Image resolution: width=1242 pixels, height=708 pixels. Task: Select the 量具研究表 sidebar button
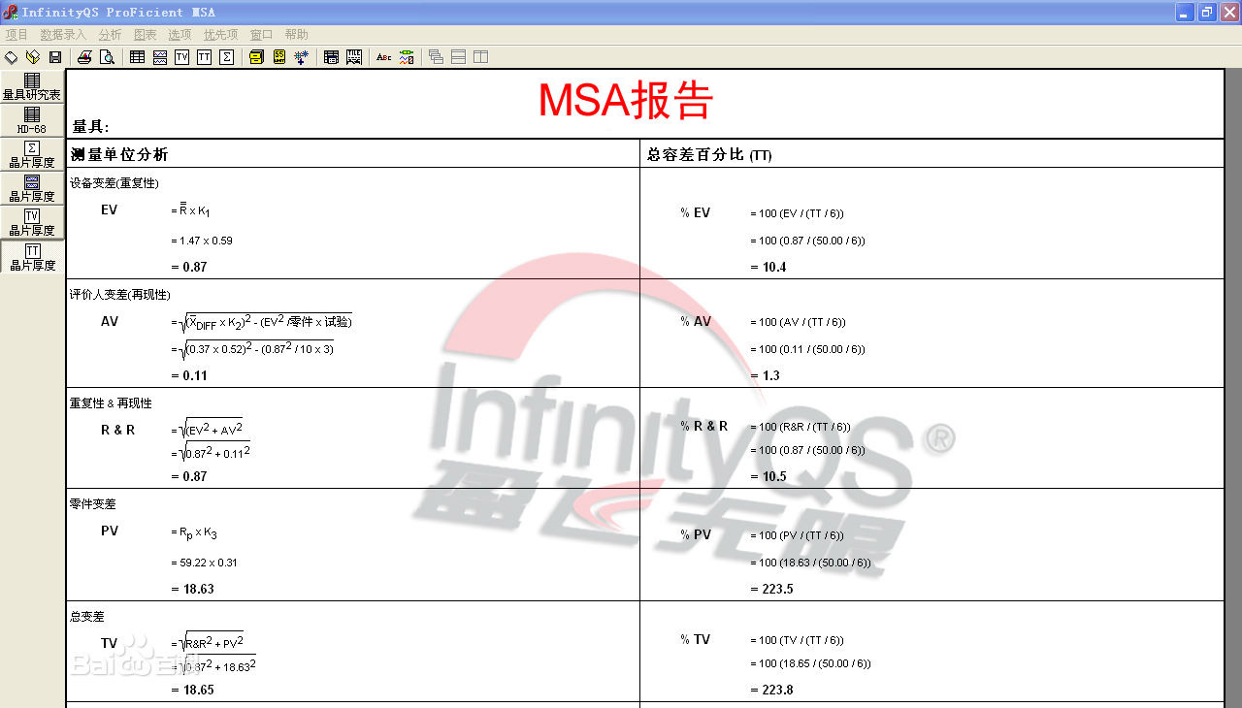pos(32,86)
